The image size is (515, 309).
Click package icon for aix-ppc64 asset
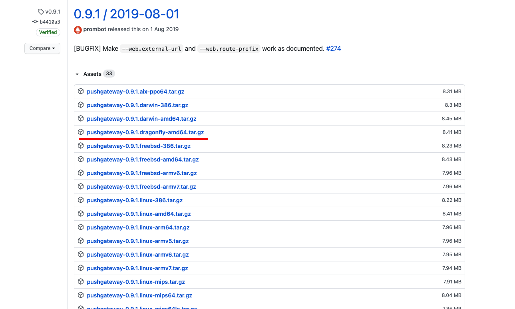pyautogui.click(x=81, y=91)
